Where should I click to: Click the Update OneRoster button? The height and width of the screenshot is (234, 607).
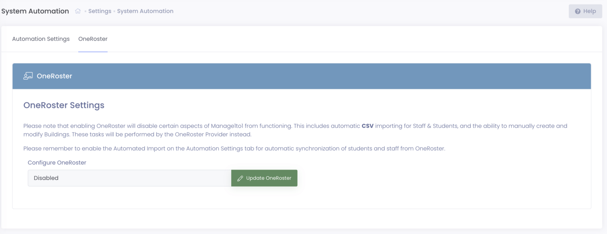(x=264, y=178)
